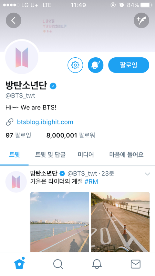This screenshot has width=155, height=276.
Task: Switch to the 마음에 들어요 tab
Action: click(126, 155)
